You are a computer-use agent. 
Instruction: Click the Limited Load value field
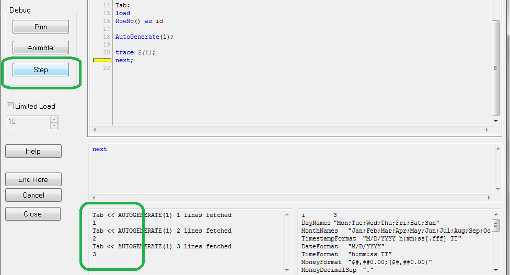tap(29, 123)
